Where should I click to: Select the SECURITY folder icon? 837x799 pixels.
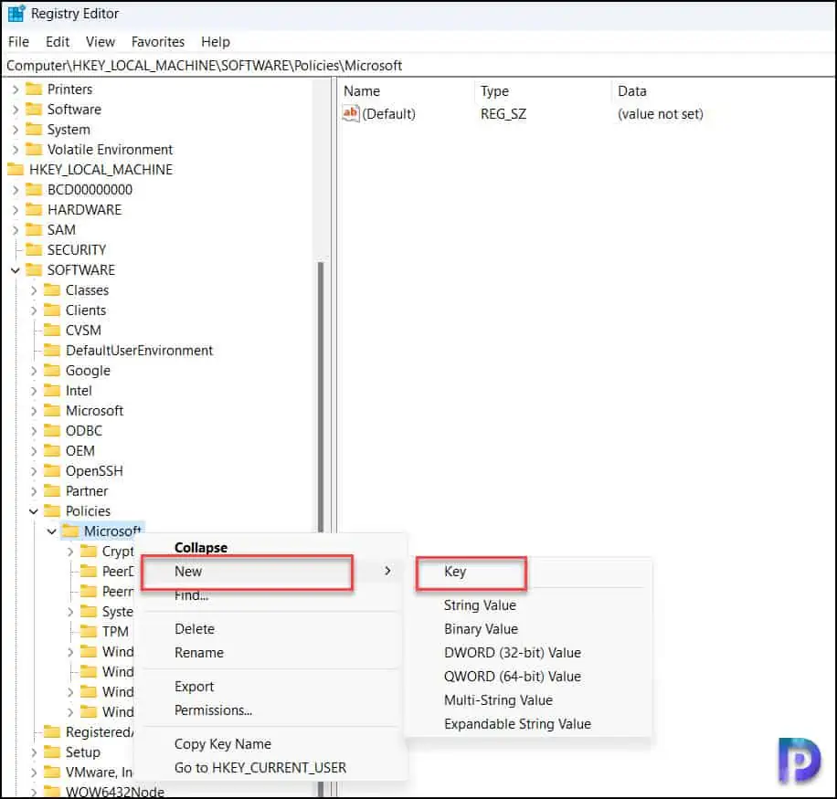tap(34, 249)
